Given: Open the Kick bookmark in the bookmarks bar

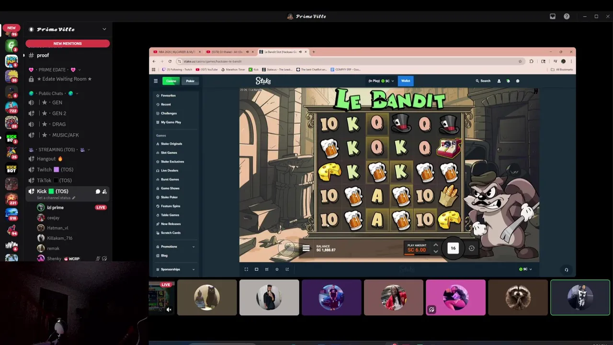Looking at the screenshot, I should point(253,69).
